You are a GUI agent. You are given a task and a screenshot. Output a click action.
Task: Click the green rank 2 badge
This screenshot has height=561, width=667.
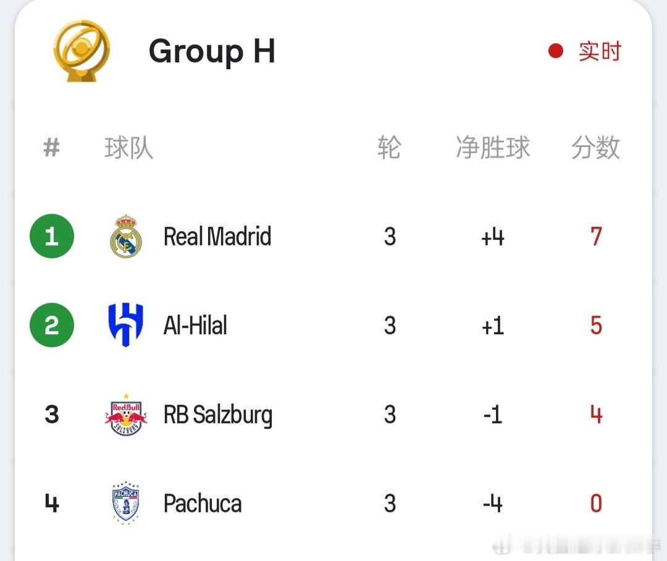pyautogui.click(x=52, y=325)
